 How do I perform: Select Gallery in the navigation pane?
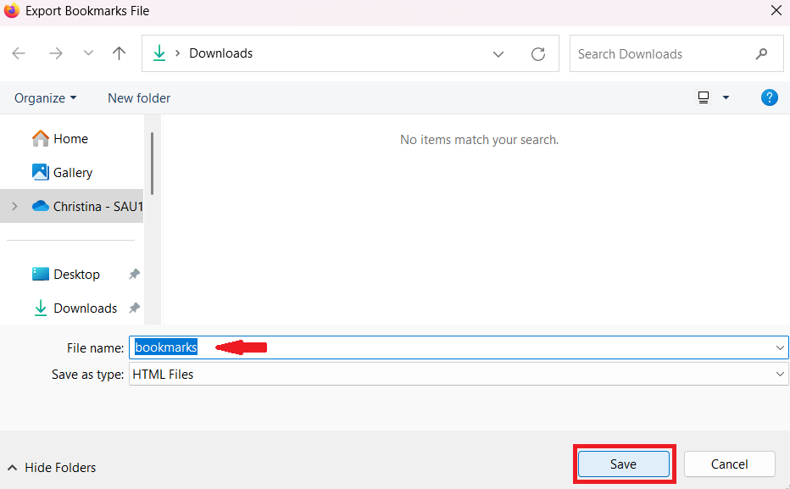coord(72,172)
